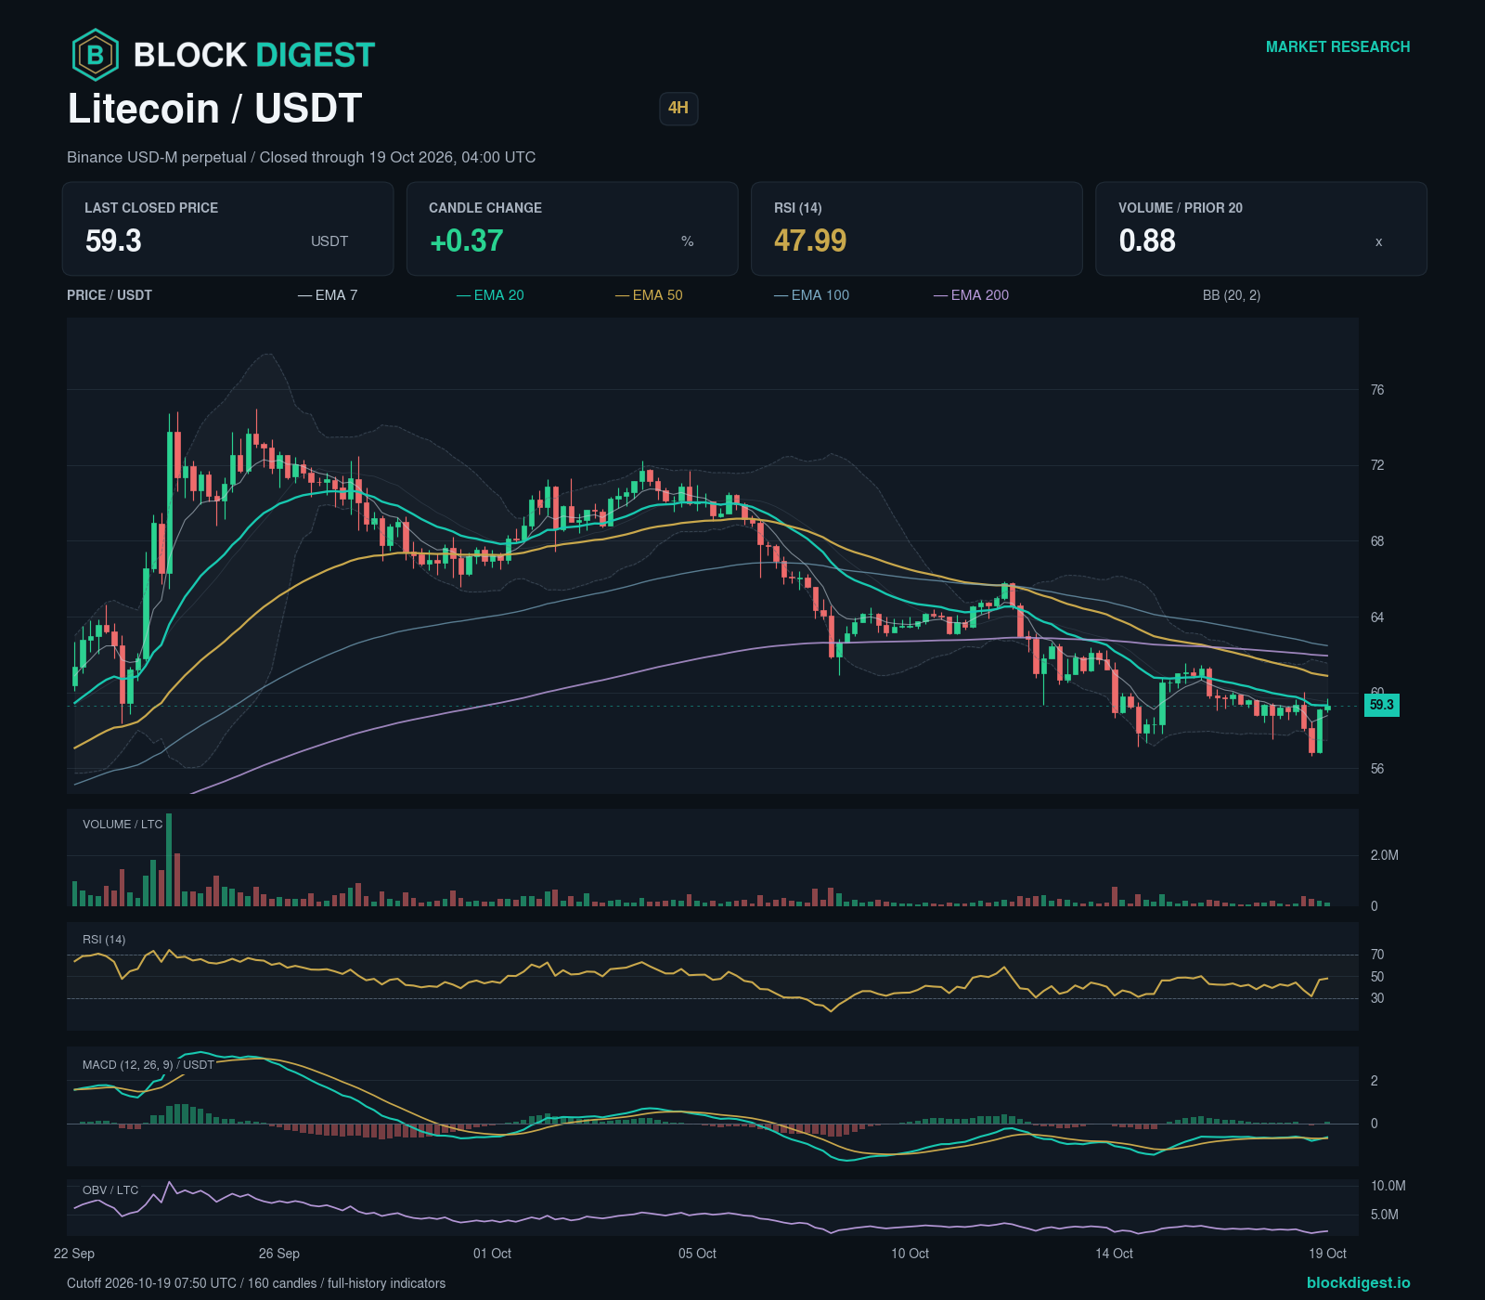This screenshot has width=1485, height=1300.
Task: Open the blockdigest.io footer link
Action: [x=1358, y=1282]
